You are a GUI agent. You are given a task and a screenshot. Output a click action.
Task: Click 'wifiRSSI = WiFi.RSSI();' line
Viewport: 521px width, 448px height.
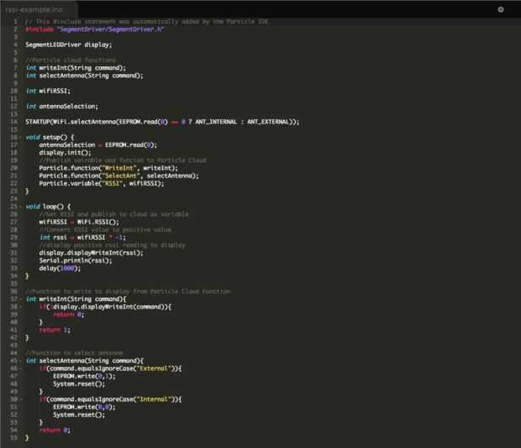(x=79, y=222)
